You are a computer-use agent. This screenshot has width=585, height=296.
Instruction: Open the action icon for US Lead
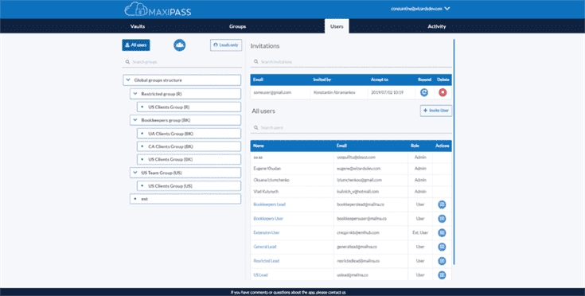[x=442, y=275]
